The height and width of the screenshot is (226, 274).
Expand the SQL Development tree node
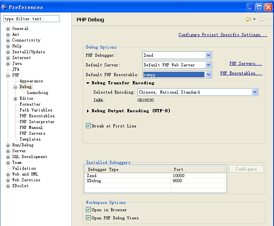(8, 157)
